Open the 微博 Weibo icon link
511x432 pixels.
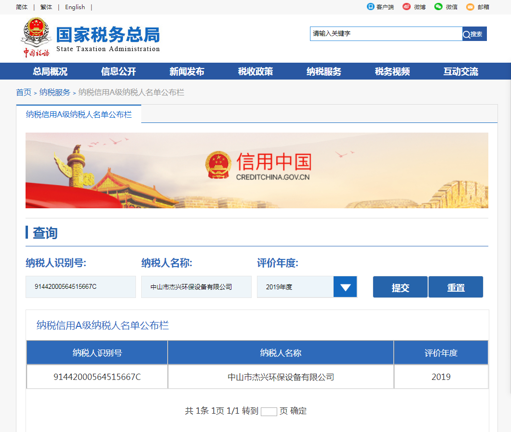[414, 7]
